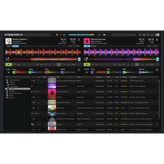Click Deck B flux mode icon
164x164 pixels.
[x=102, y=65]
